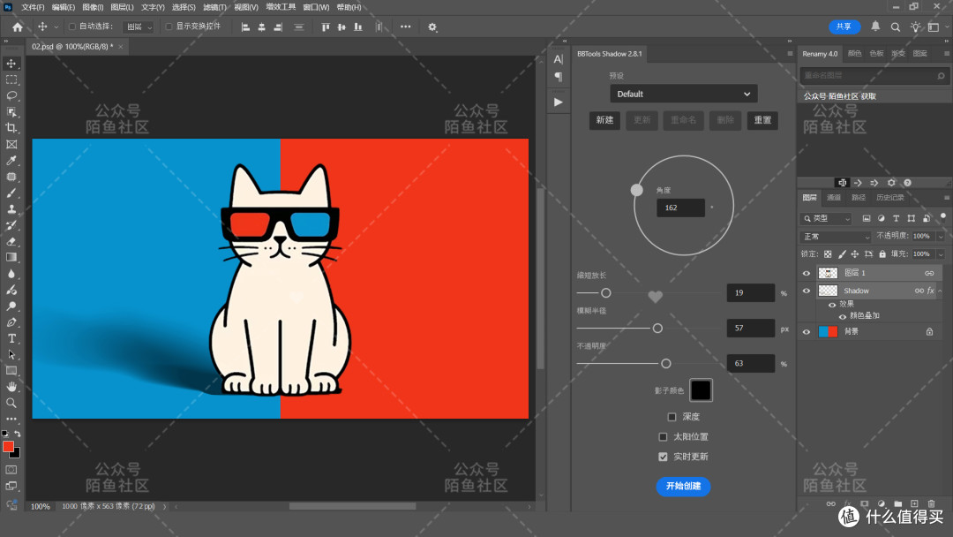
Task: Select the Zoom tool
Action: coord(11,403)
